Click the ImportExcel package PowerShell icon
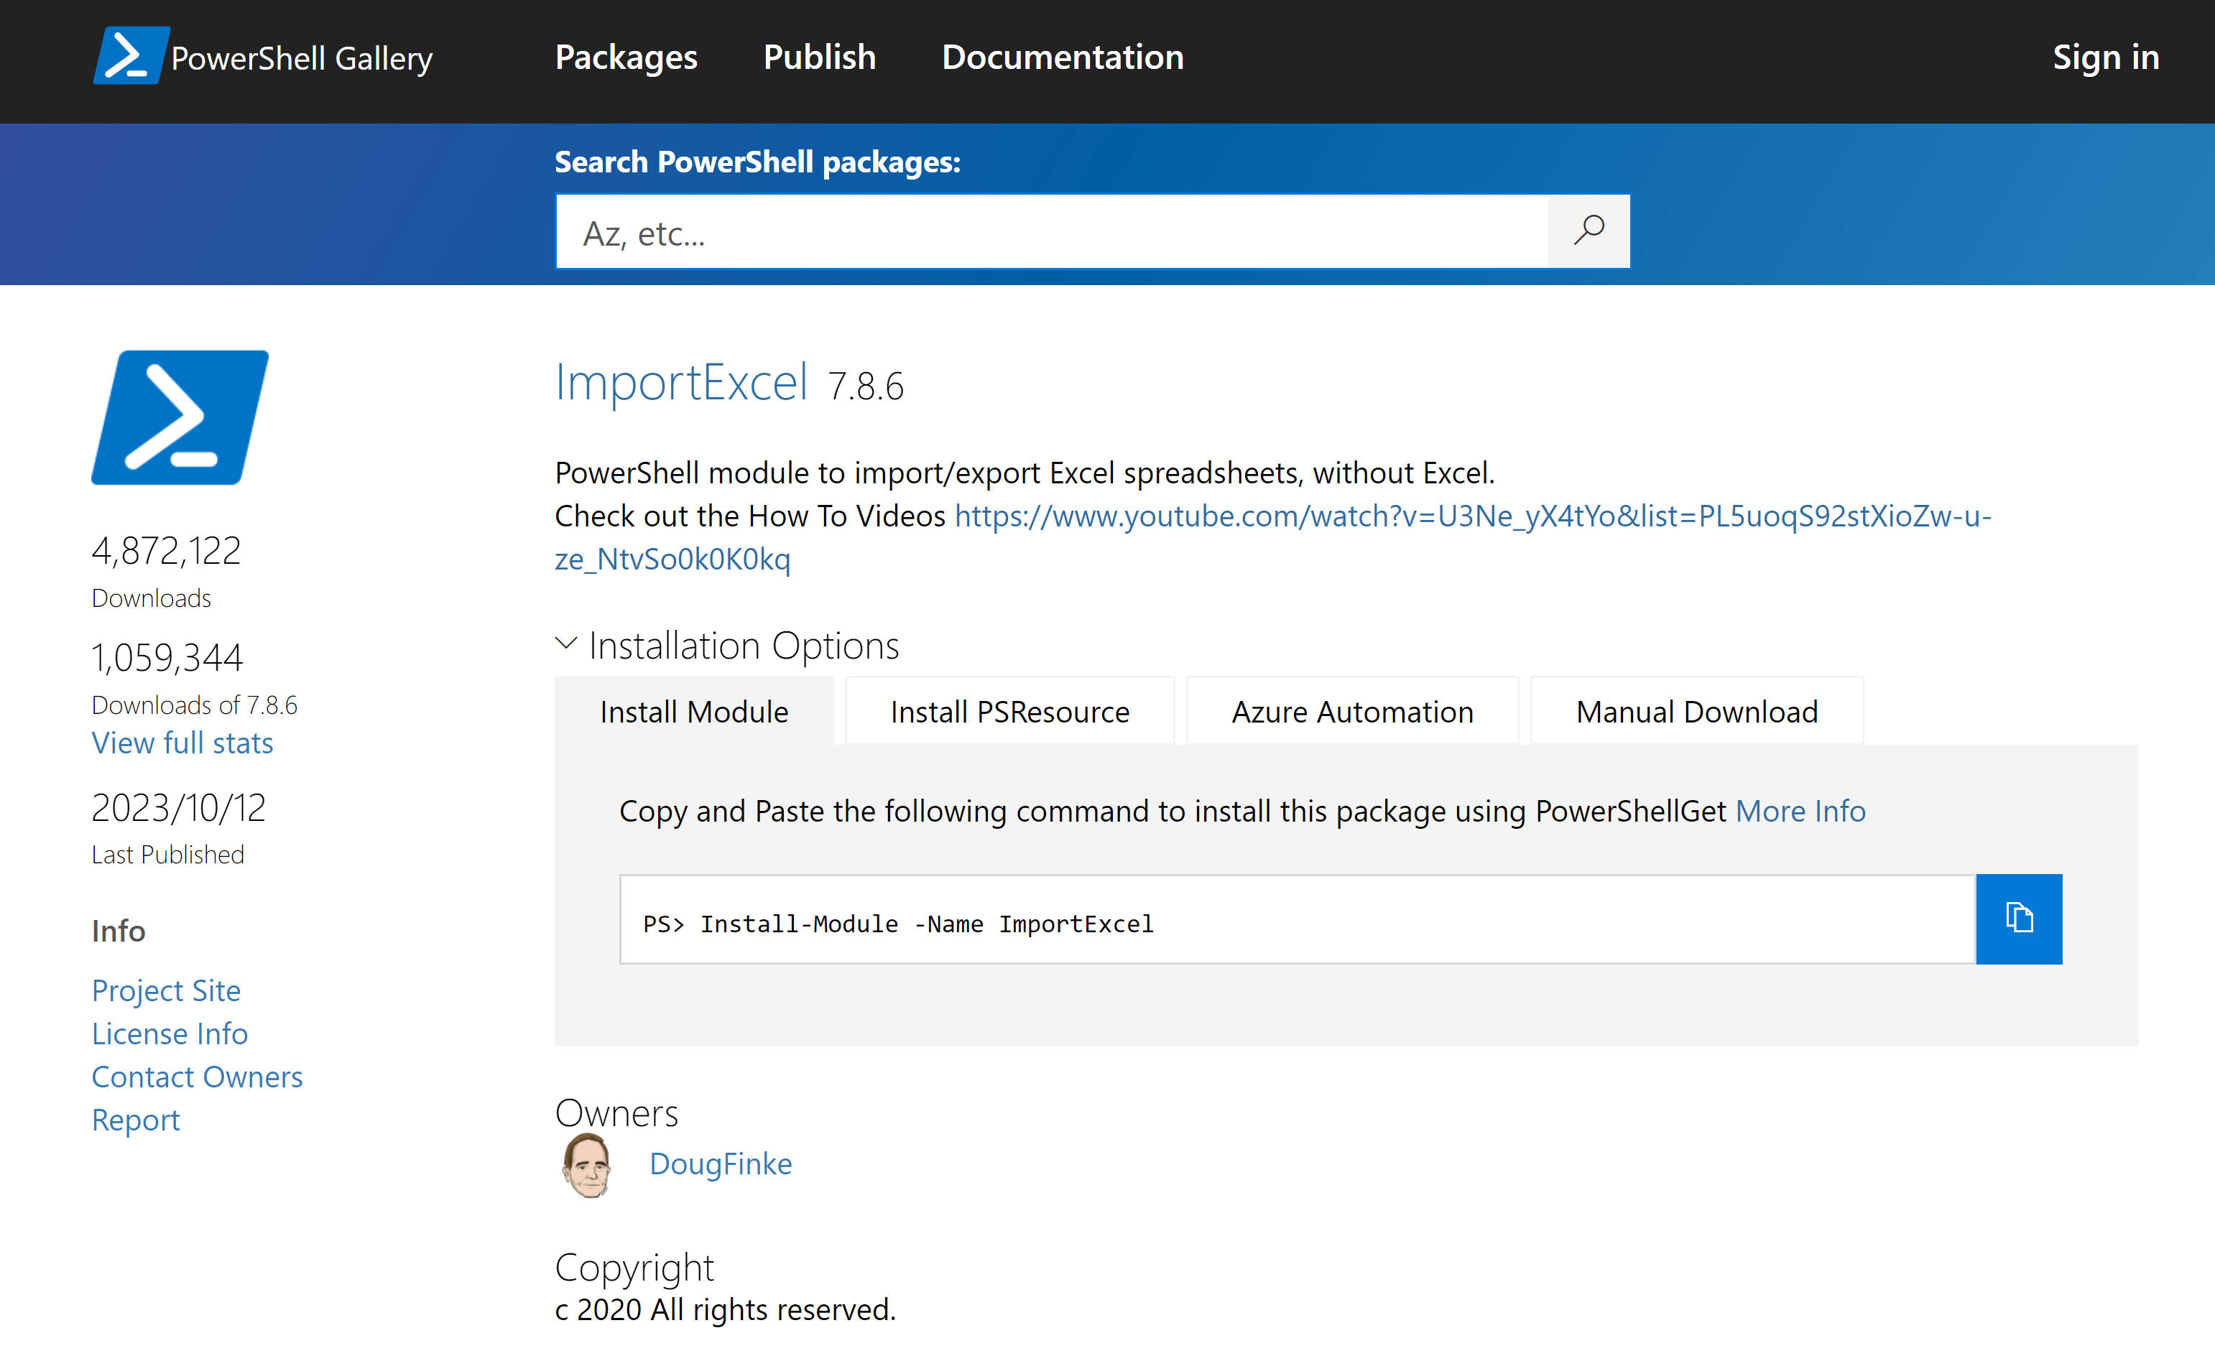 point(180,417)
